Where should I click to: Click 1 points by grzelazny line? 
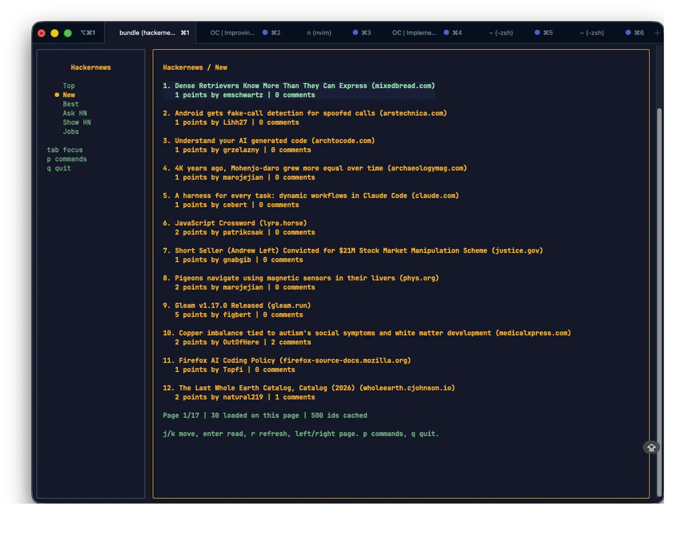pyautogui.click(x=243, y=150)
